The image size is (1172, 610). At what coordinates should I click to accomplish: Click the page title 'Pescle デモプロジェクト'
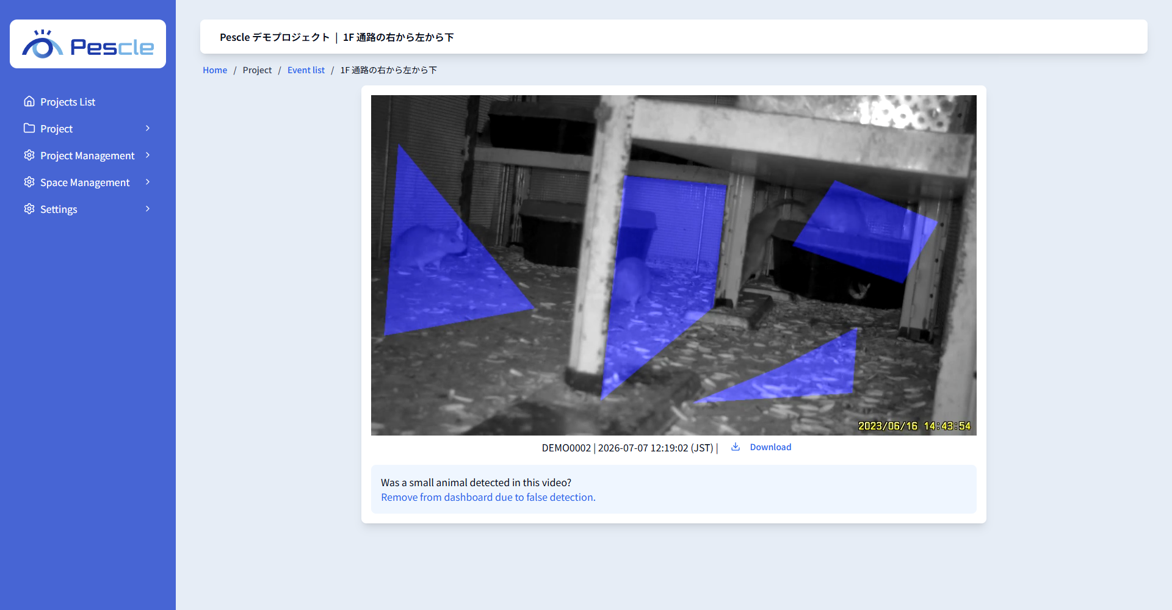275,37
